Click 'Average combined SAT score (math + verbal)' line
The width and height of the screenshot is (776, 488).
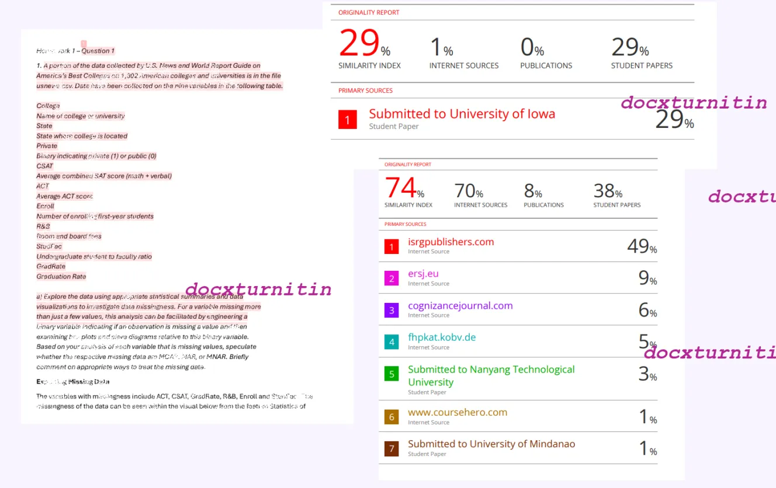(x=104, y=176)
